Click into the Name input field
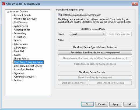Viewport: 140px width, 110px height. click(x=87, y=40)
